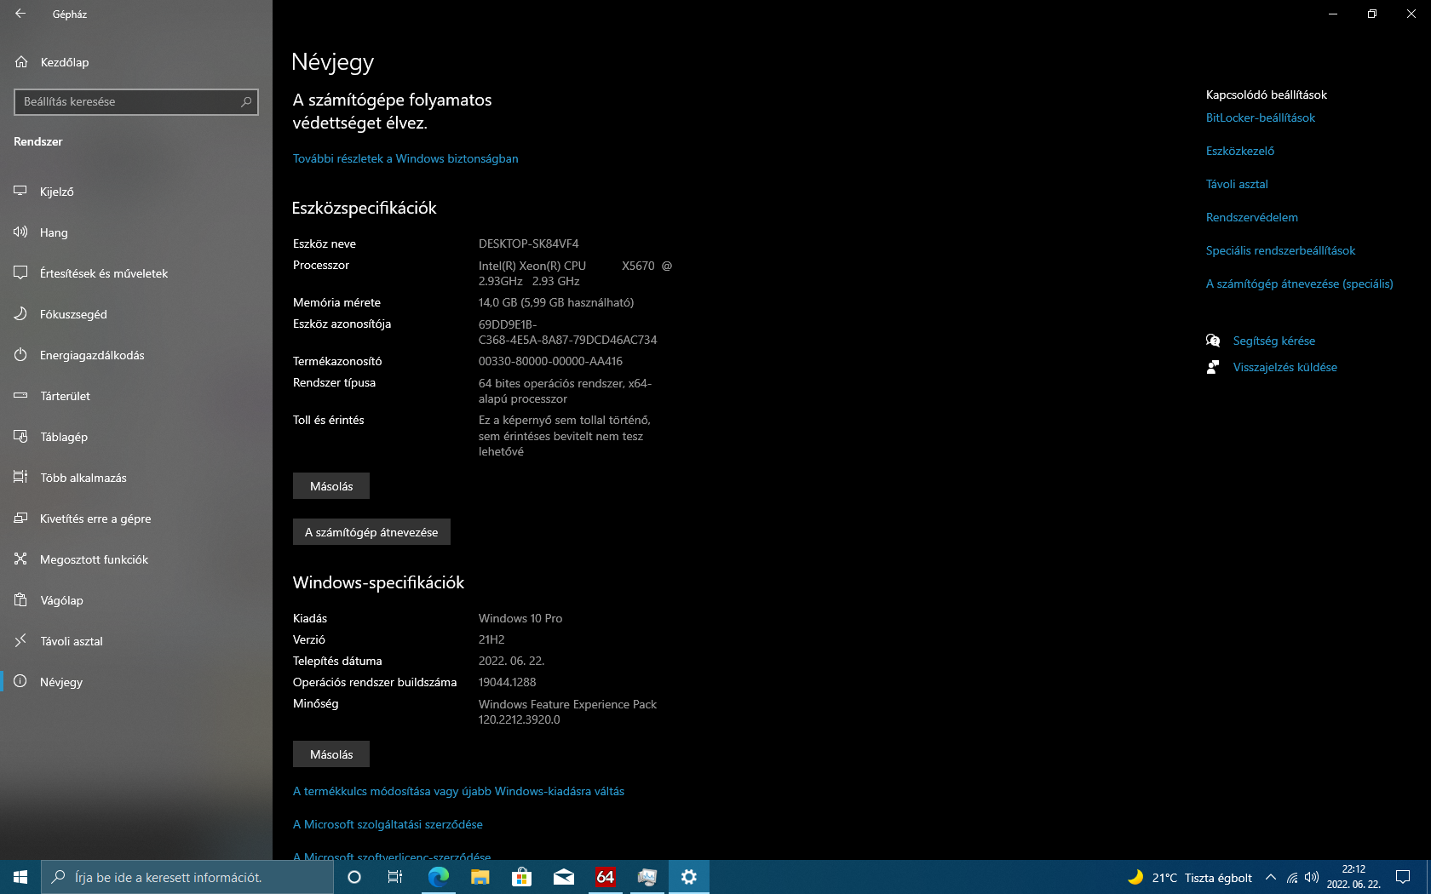This screenshot has height=894, width=1431.
Task: Click the help chat bubble icon
Action: pos(1213,341)
